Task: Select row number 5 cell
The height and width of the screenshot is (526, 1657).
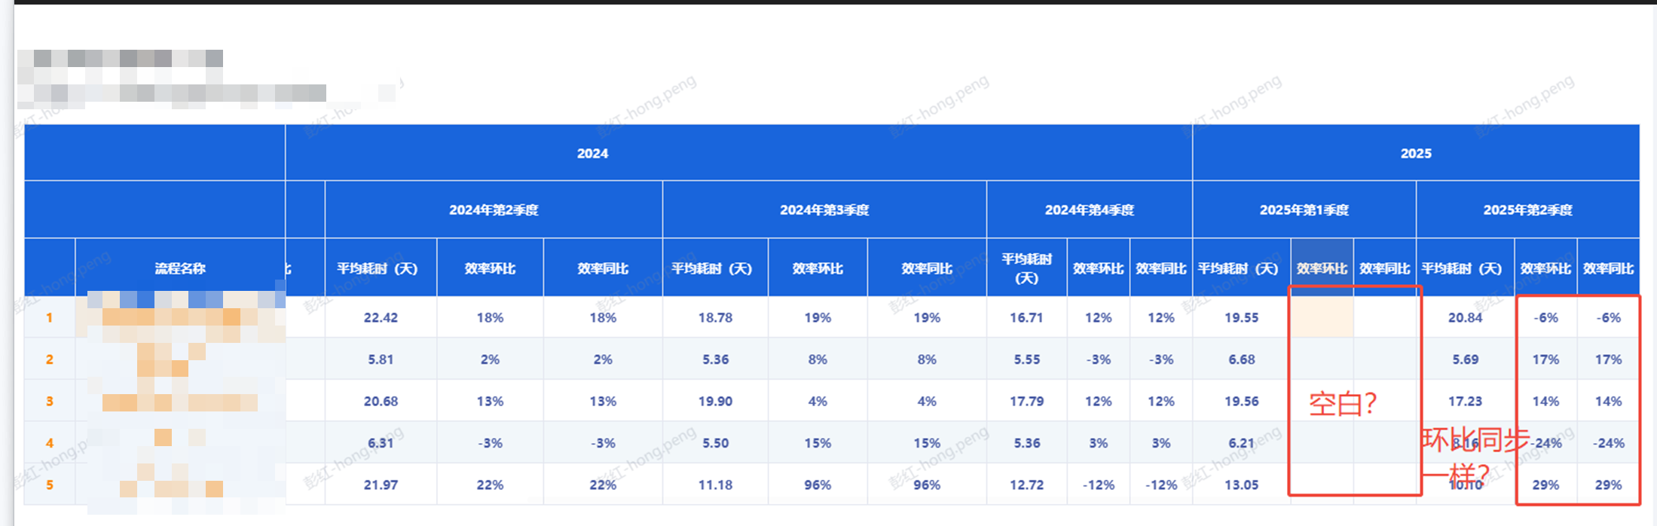Action: point(50,485)
